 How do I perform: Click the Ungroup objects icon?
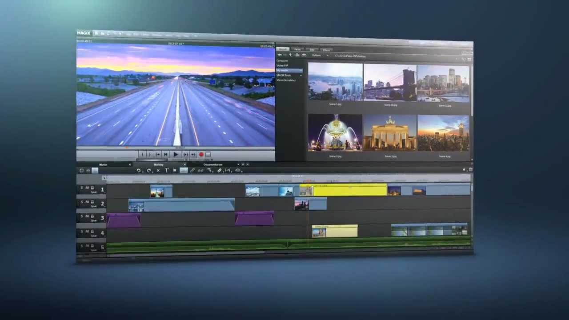point(200,170)
